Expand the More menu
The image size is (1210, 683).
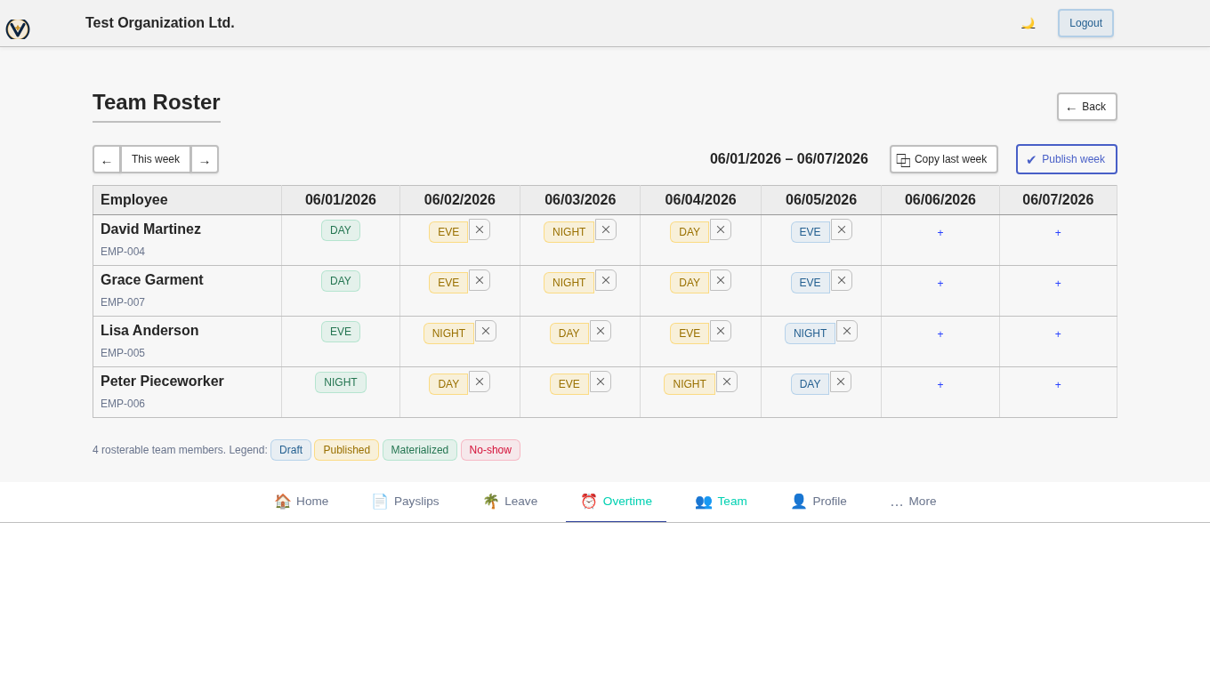913,501
